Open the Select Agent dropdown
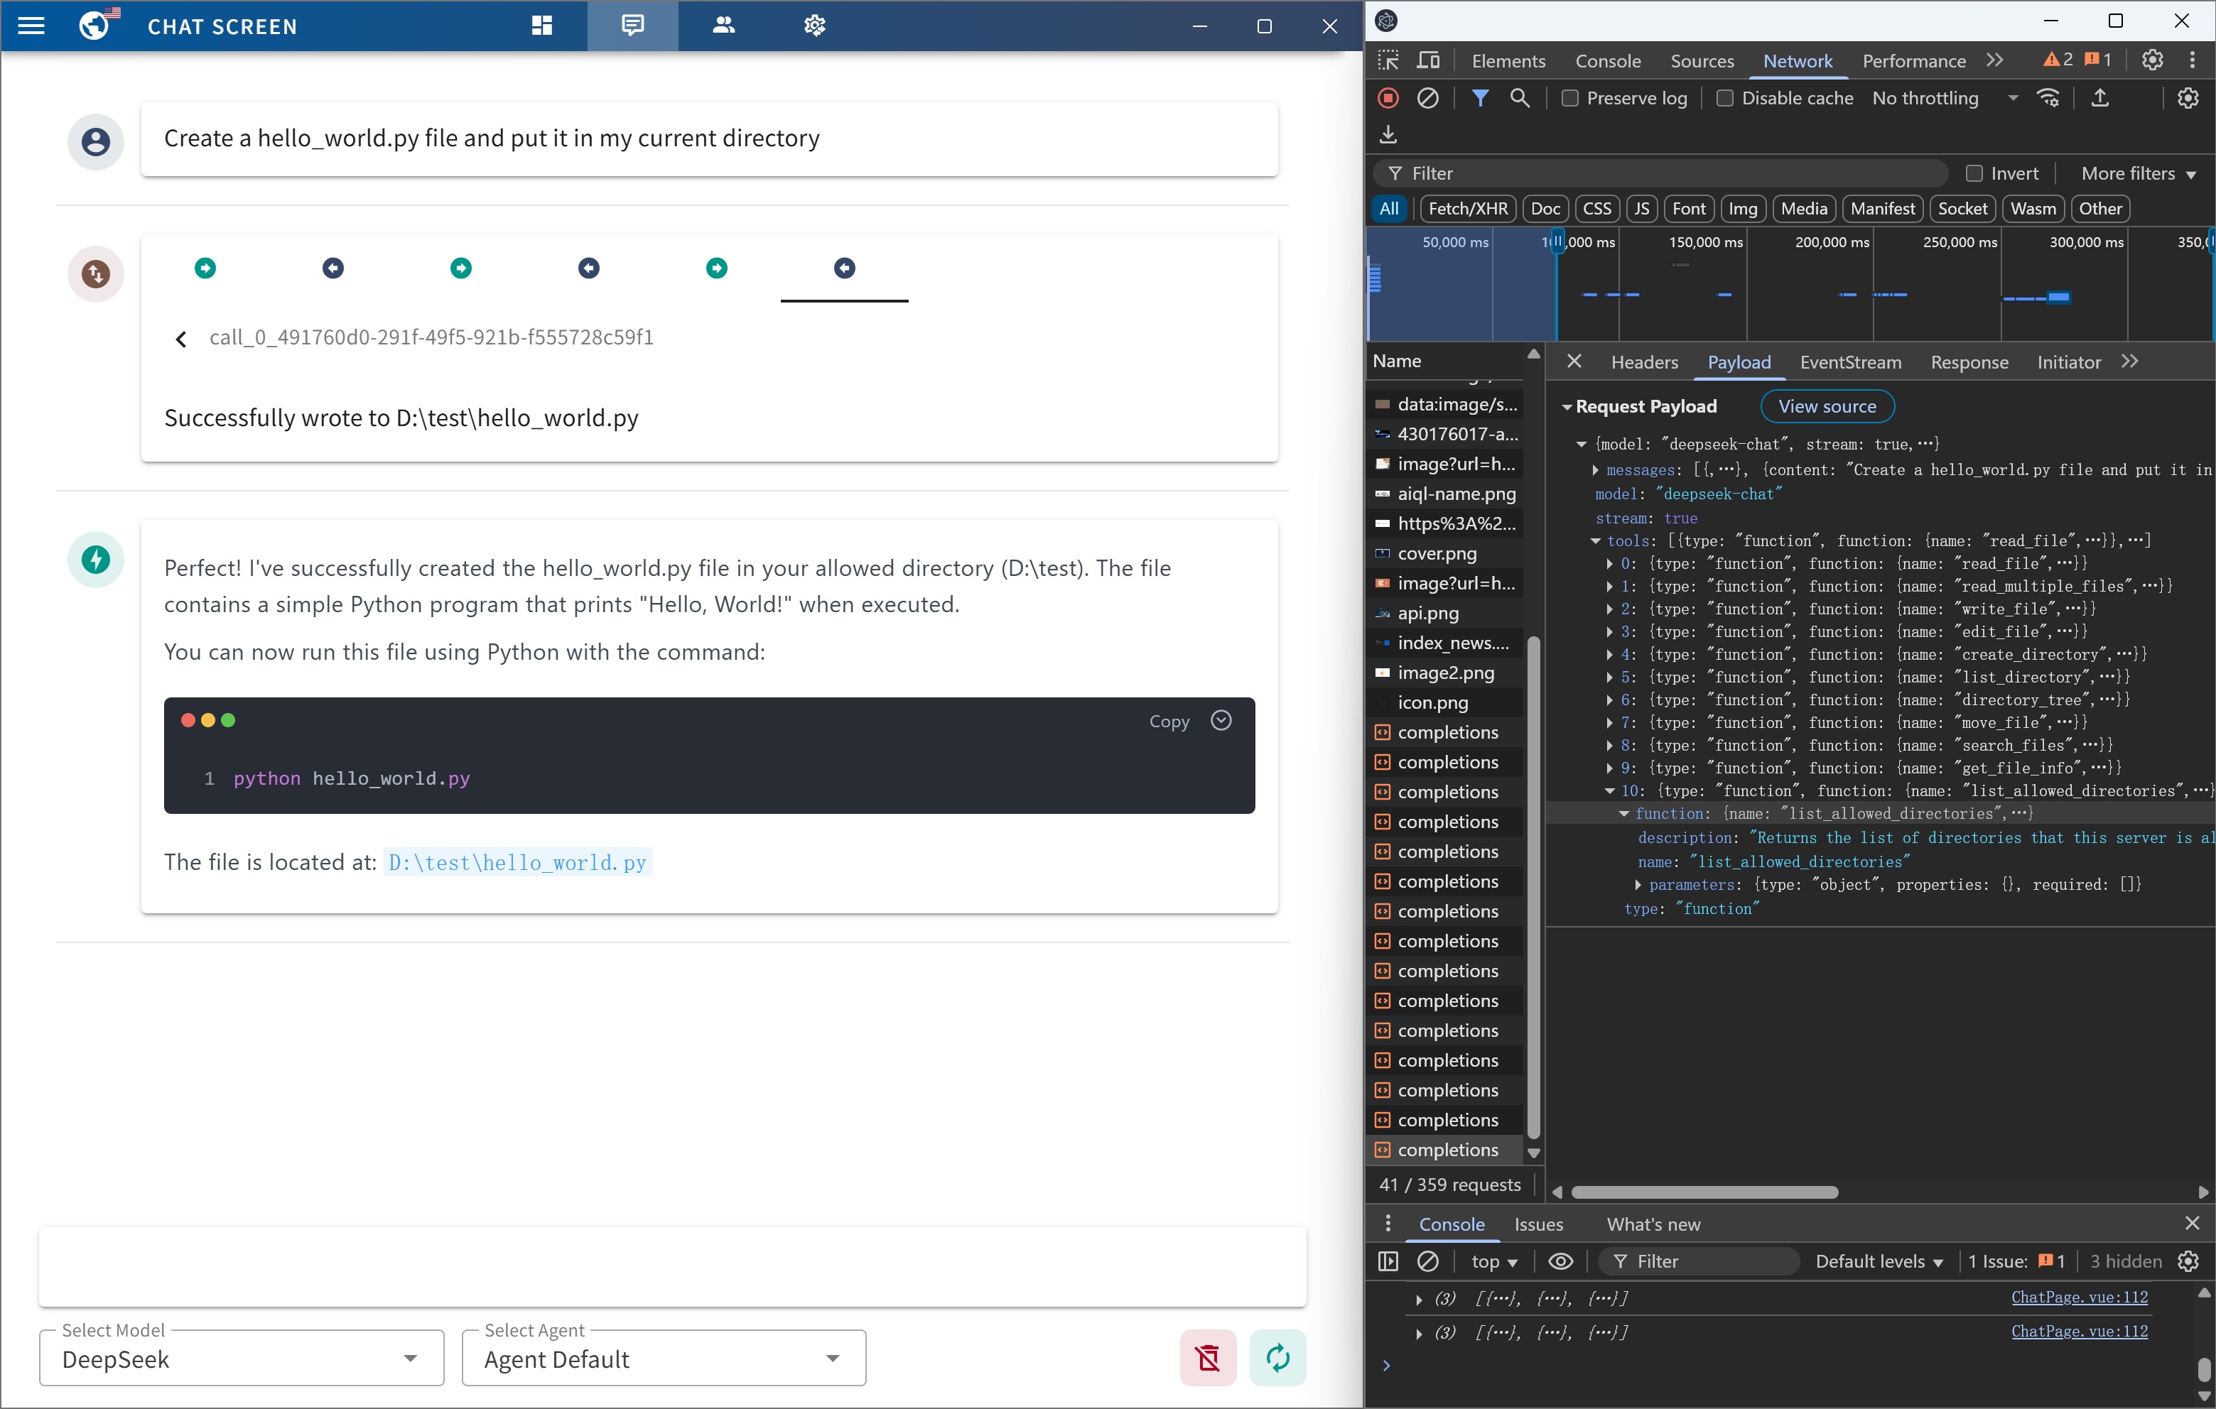2216x1409 pixels. click(663, 1359)
